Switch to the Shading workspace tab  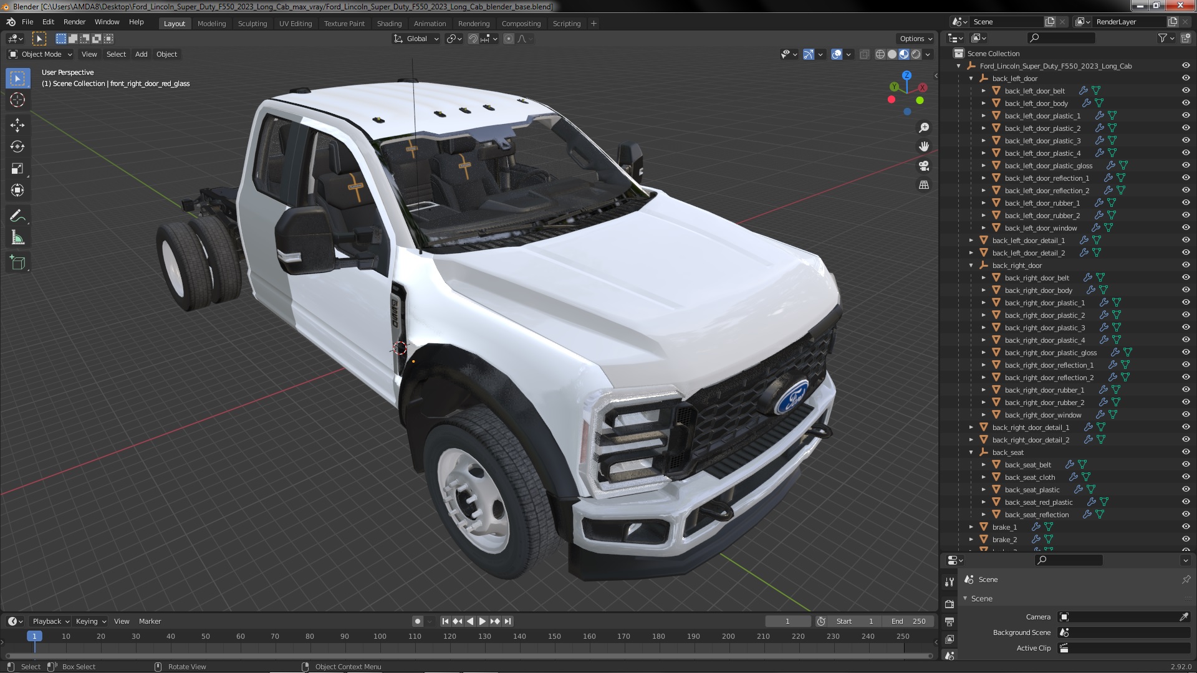coord(389,24)
